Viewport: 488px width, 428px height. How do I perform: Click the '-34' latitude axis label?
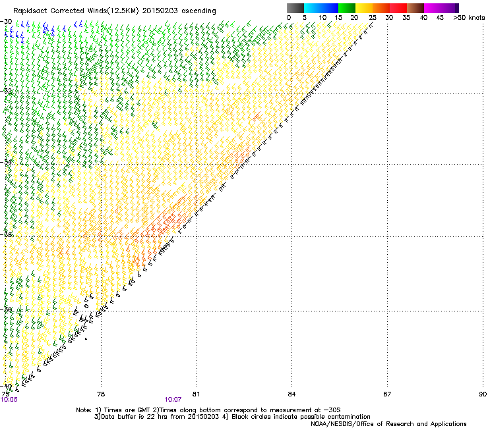pyautogui.click(x=6, y=162)
